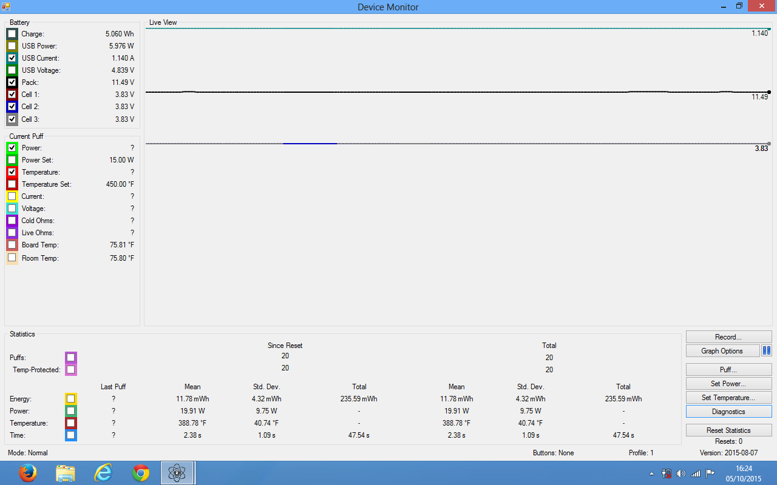Click the clock in the system tray

point(744,473)
